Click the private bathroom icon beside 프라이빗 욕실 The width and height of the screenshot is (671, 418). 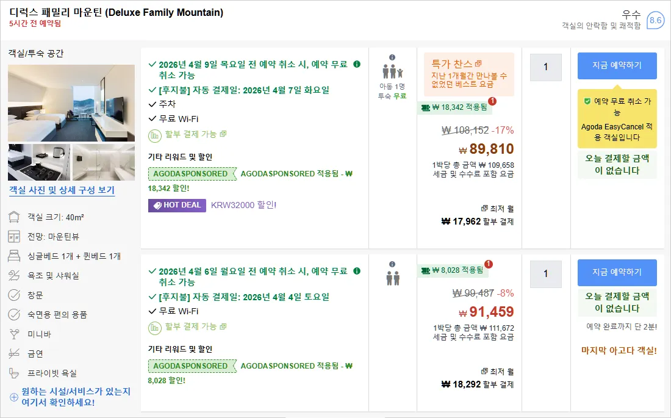[x=14, y=373]
